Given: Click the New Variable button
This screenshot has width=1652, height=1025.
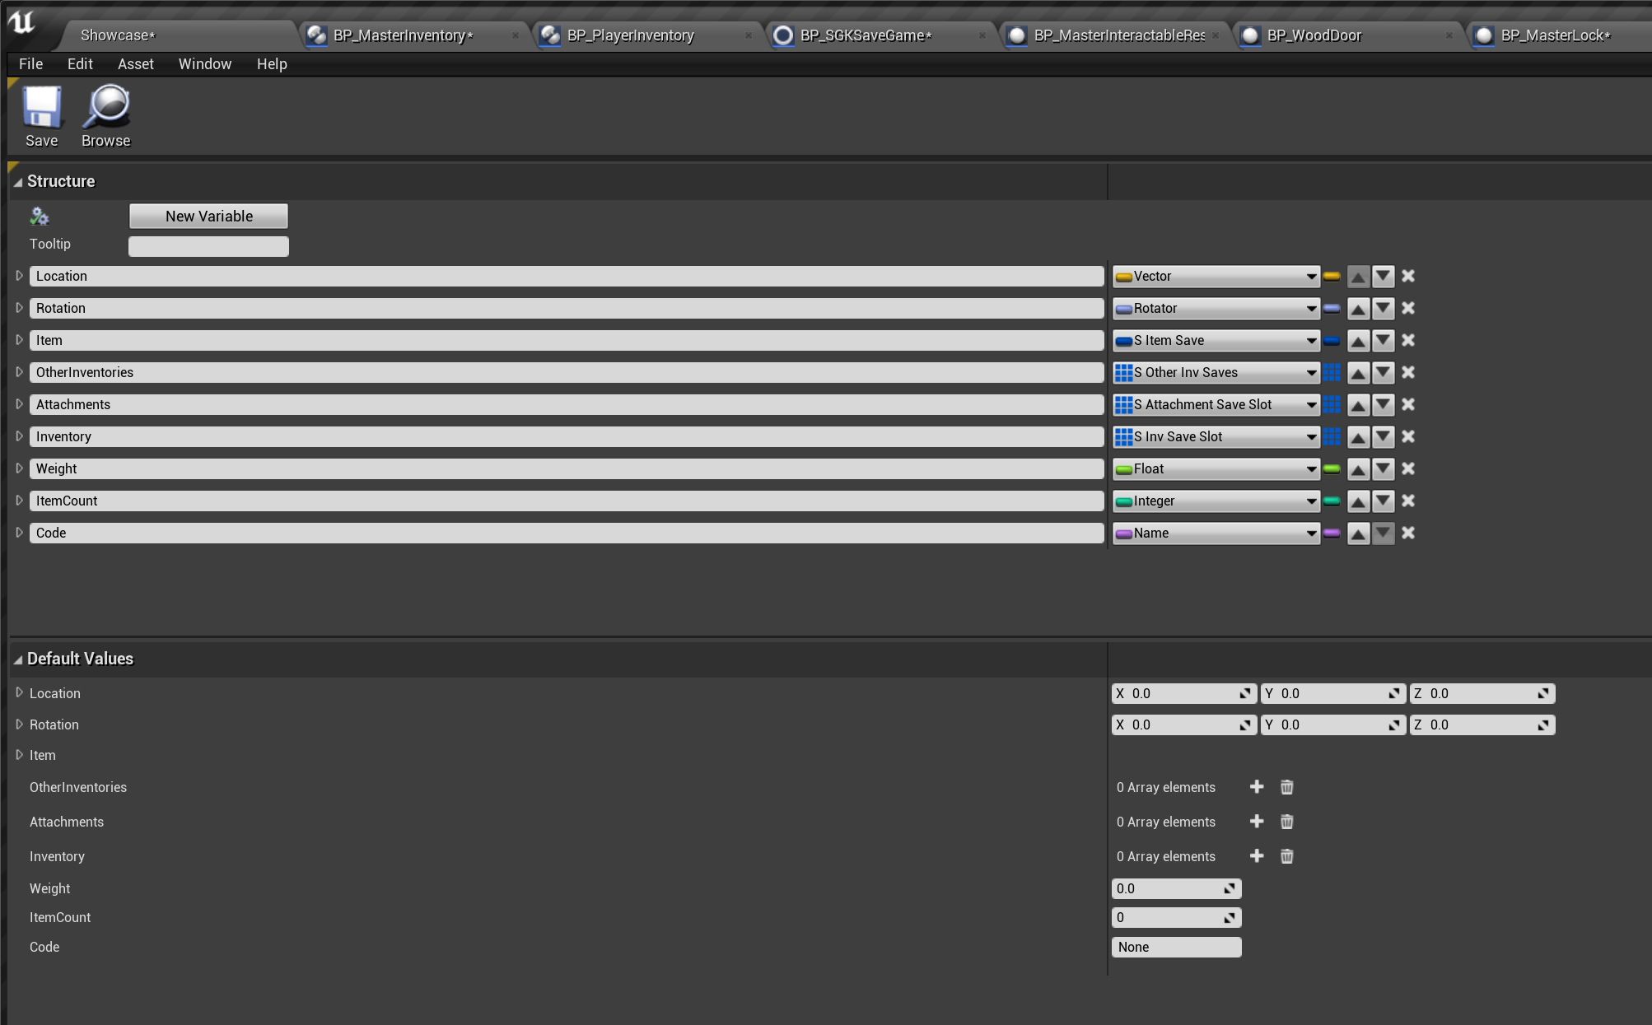Looking at the screenshot, I should pyautogui.click(x=208, y=217).
